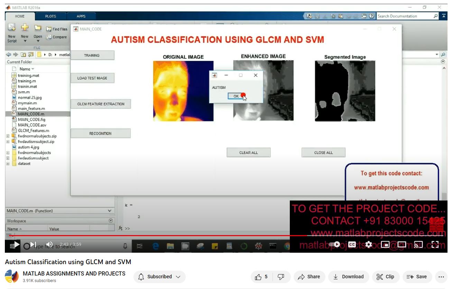Switch to the PLOTS tab
This screenshot has height=289, width=452.
pyautogui.click(x=50, y=16)
